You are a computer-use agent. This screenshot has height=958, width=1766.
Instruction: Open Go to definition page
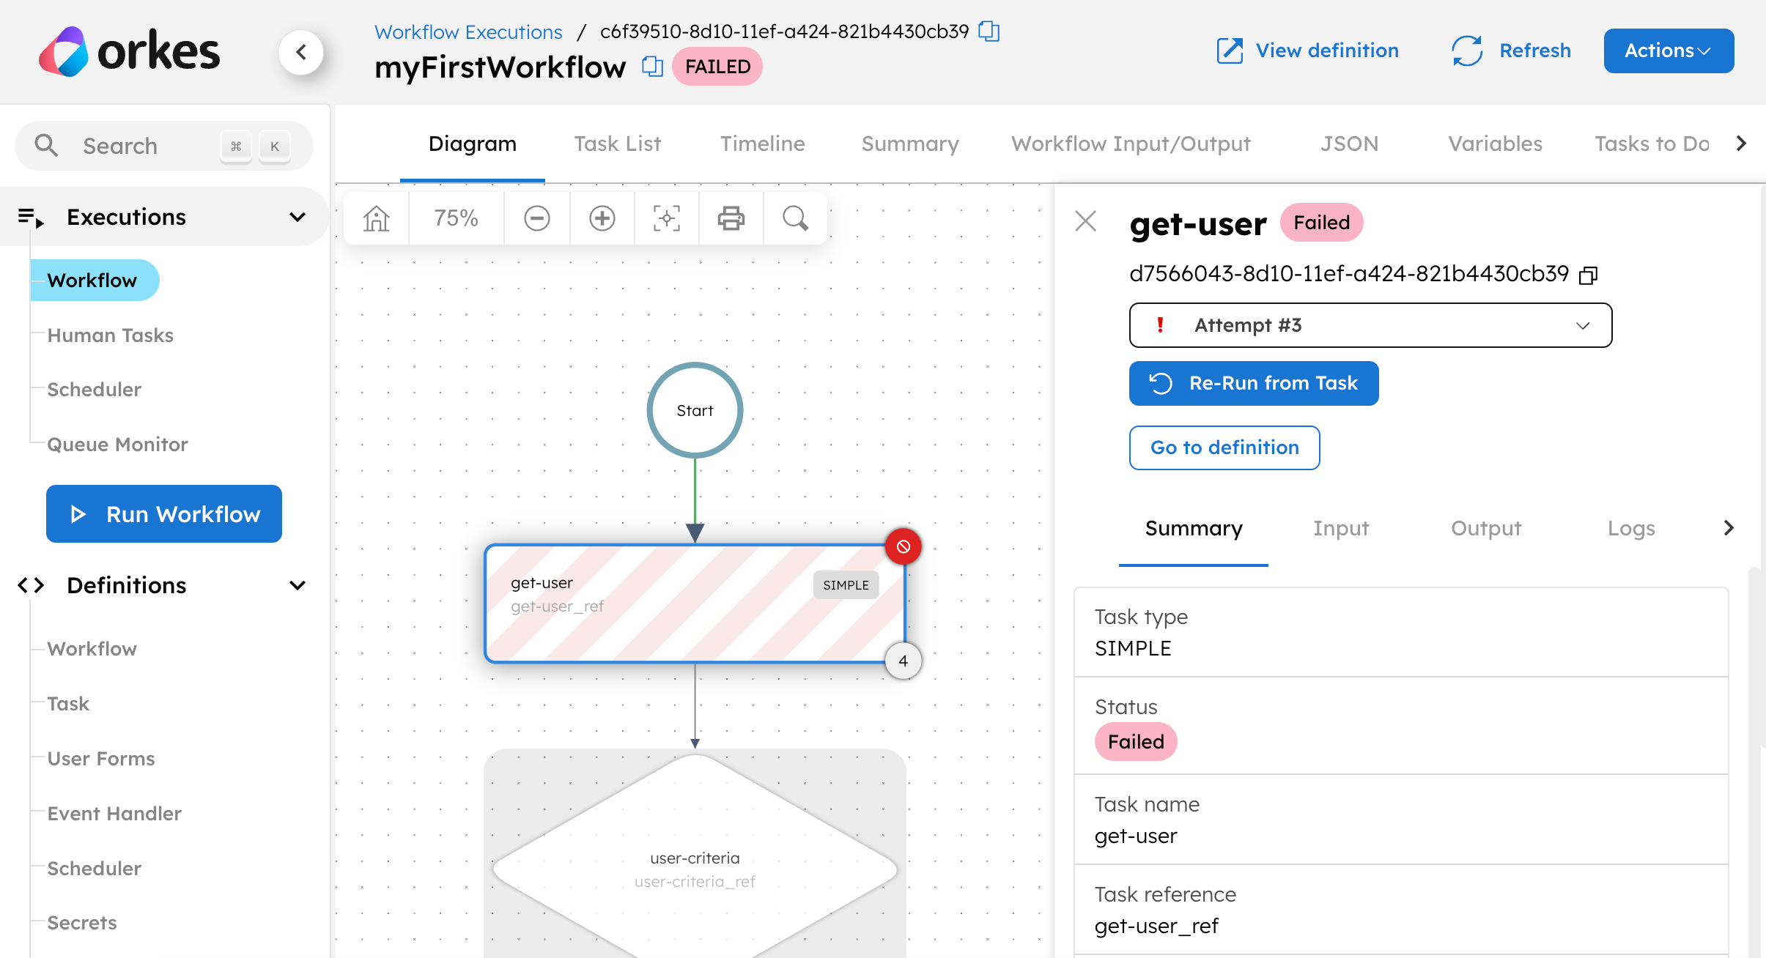tap(1226, 446)
